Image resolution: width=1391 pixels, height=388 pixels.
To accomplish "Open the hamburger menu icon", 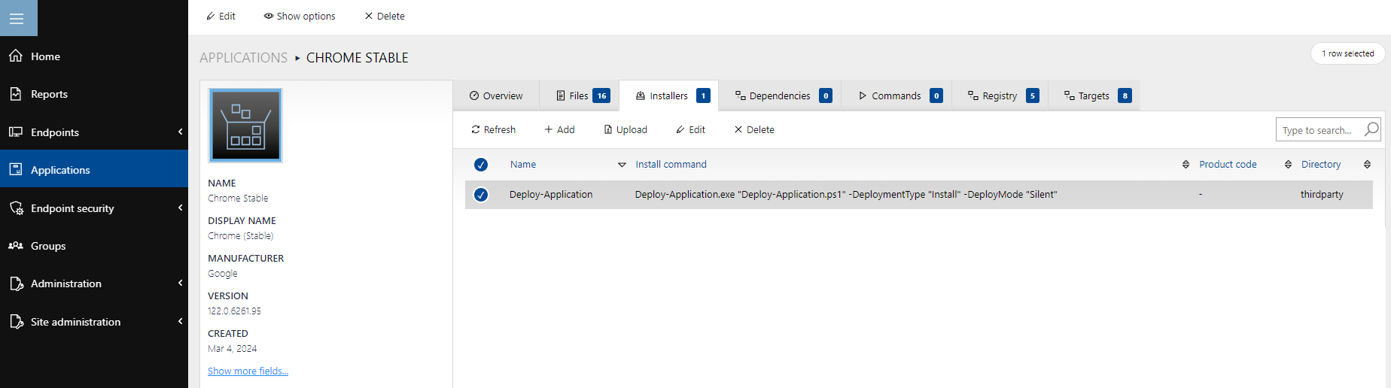I will coord(17,18).
